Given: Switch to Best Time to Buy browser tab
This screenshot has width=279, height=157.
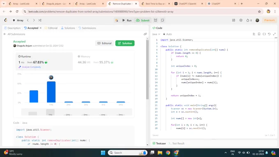Looking at the screenshot, I should point(156,4).
